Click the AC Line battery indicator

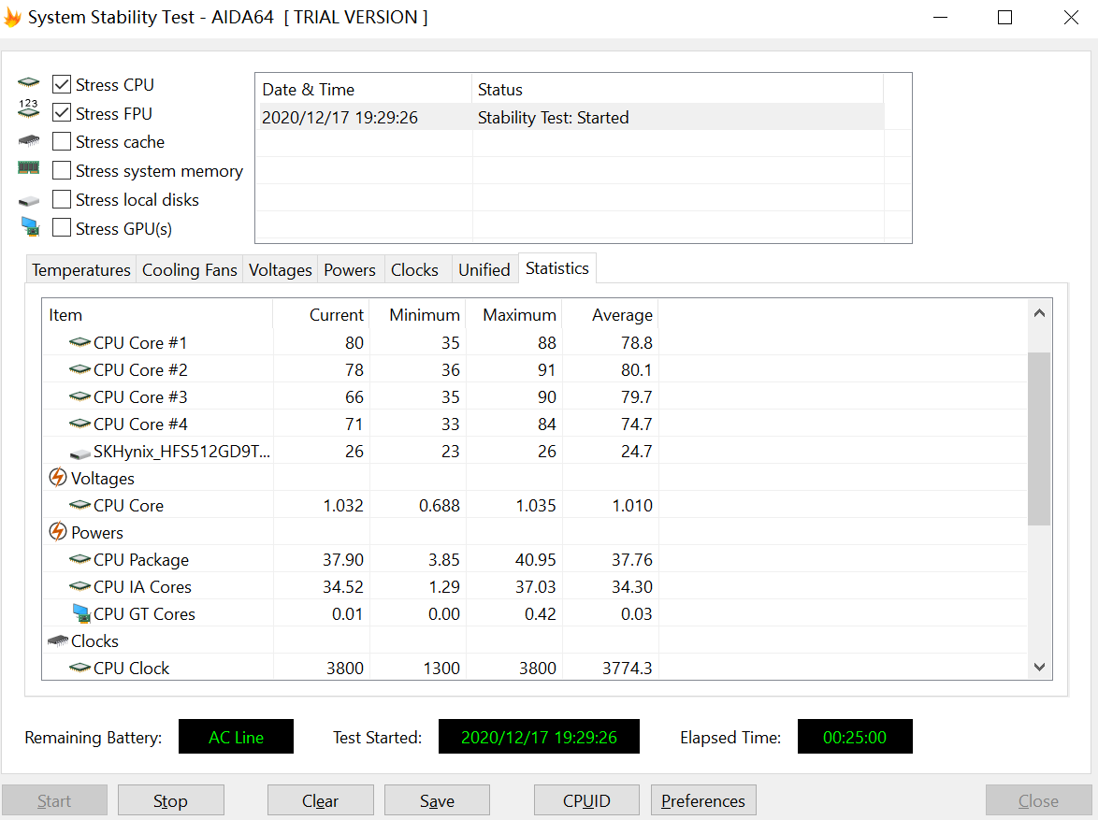click(236, 737)
